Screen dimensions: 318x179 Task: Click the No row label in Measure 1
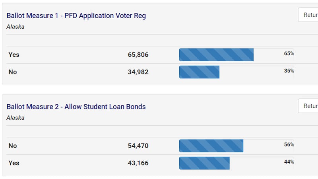point(13,72)
